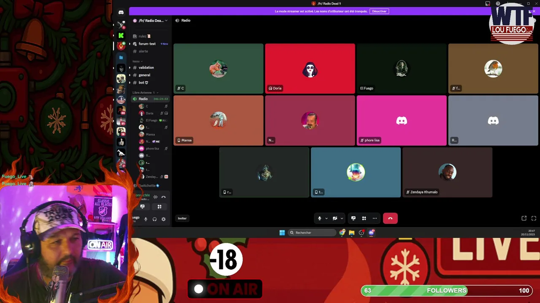Open the WTF server in the sidebar

coord(121,100)
